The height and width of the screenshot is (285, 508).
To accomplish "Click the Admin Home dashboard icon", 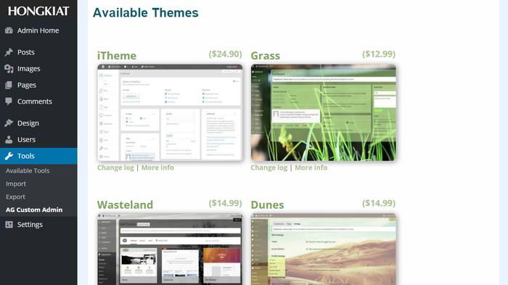I will point(9,30).
